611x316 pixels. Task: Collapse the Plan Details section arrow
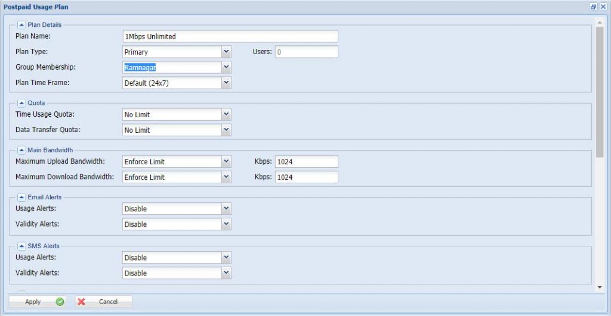(21, 25)
